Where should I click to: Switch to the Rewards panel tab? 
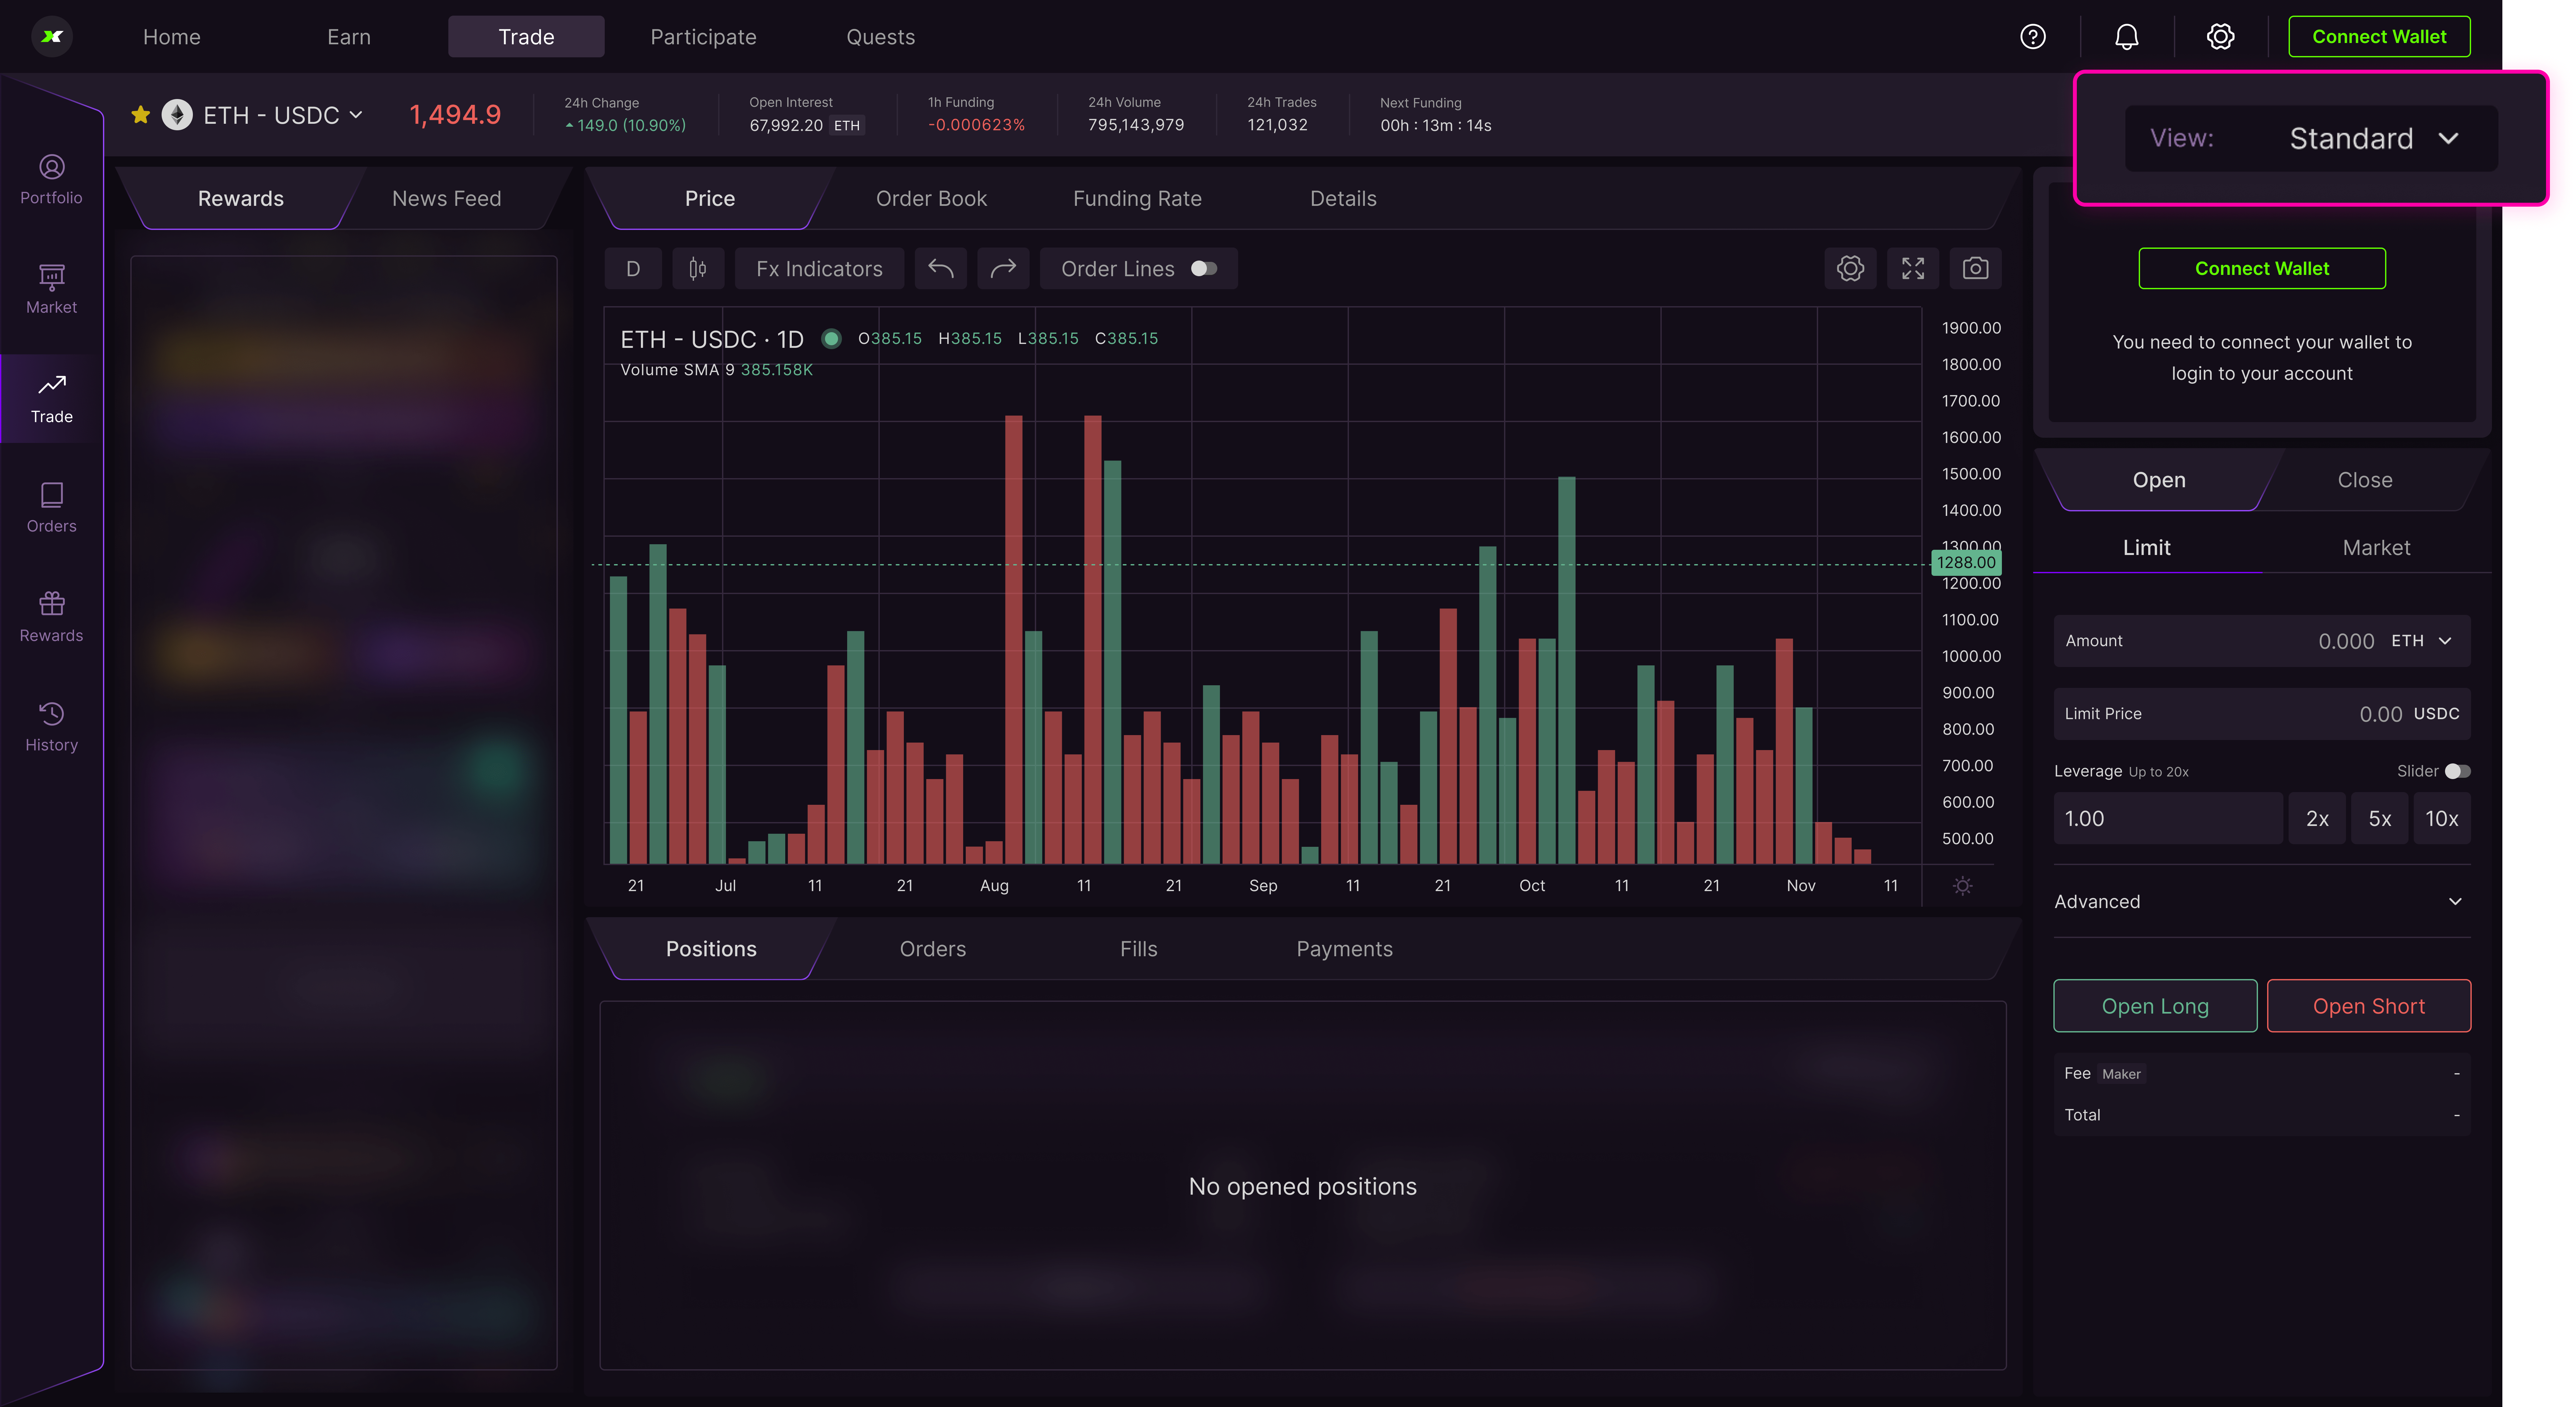coord(241,199)
